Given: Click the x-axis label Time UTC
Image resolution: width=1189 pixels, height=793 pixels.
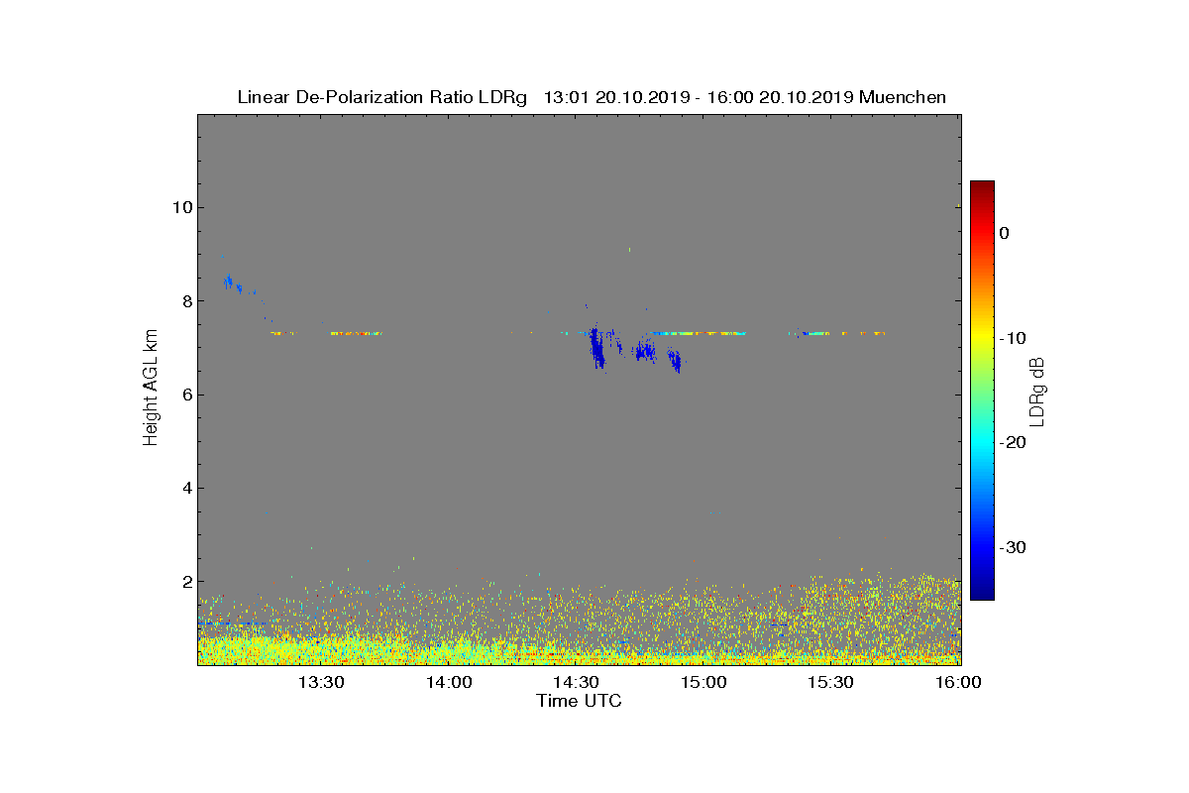Looking at the screenshot, I should (579, 701).
